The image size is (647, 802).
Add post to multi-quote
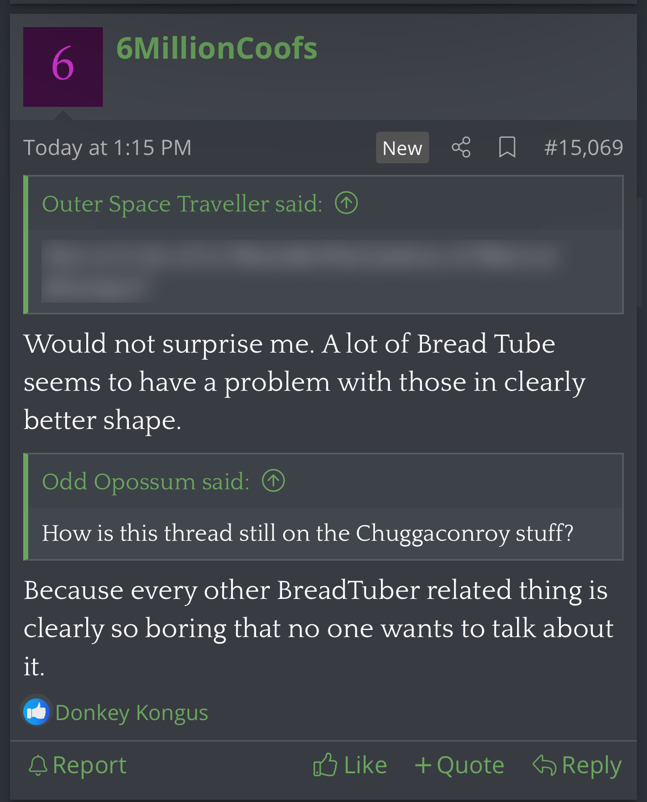(x=460, y=765)
